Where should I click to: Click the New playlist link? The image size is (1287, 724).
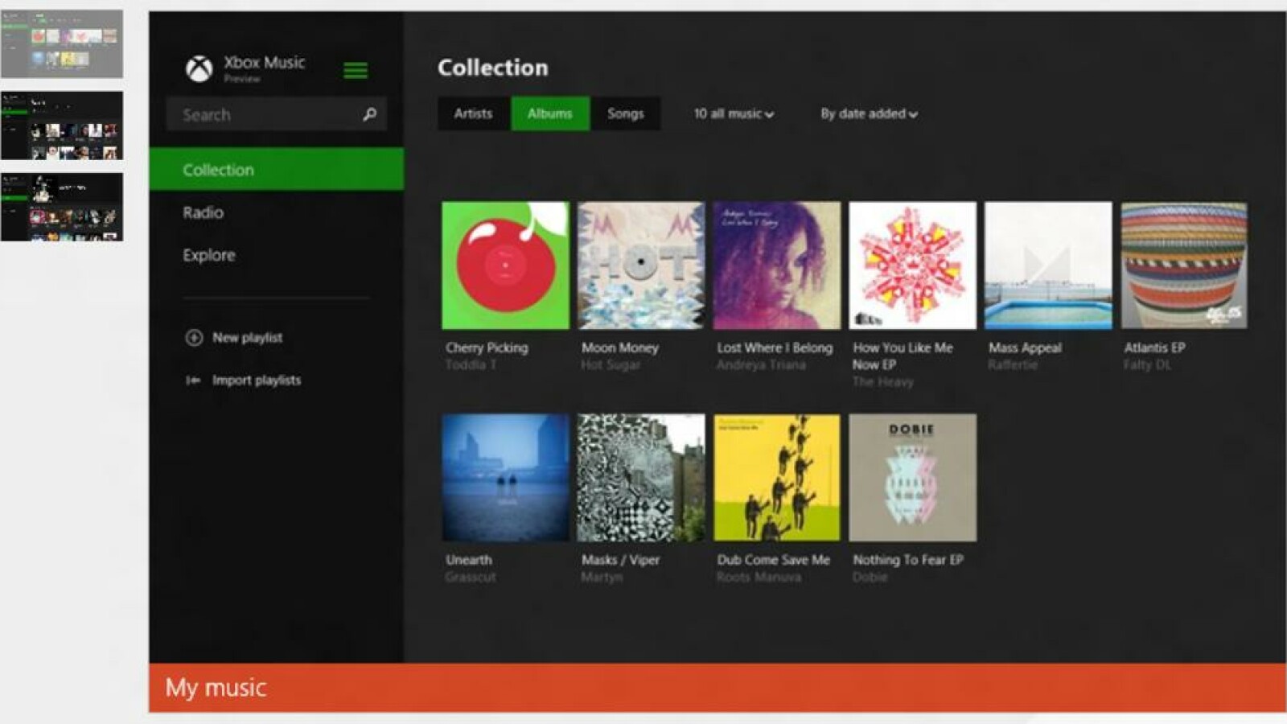click(x=247, y=338)
